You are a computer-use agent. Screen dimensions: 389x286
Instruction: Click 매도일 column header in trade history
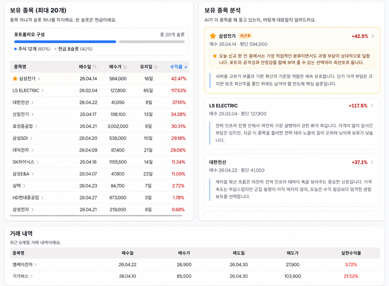click(x=239, y=253)
